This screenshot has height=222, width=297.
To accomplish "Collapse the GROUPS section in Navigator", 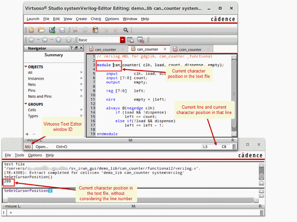I will 26,104.
